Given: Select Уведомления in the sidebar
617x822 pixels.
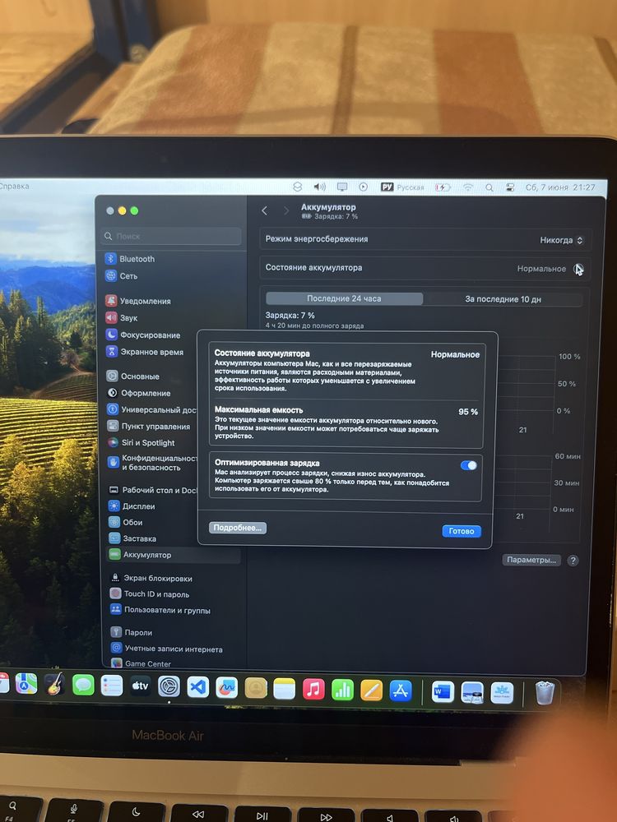Looking at the screenshot, I should tap(138, 301).
